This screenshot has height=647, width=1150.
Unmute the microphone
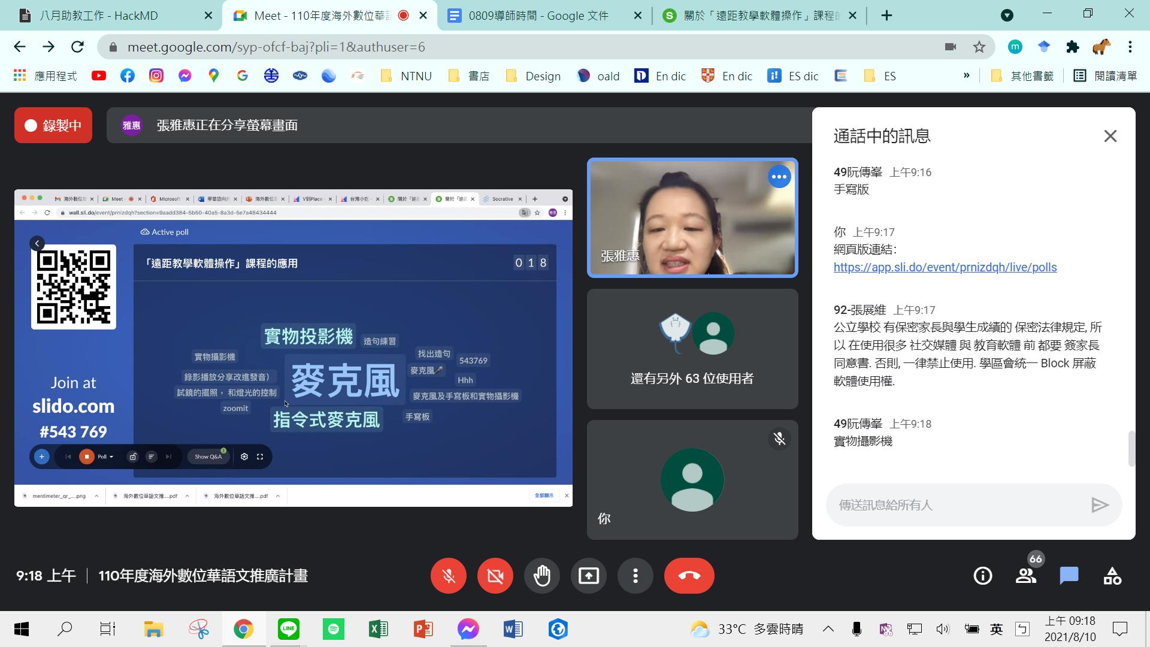coord(448,575)
